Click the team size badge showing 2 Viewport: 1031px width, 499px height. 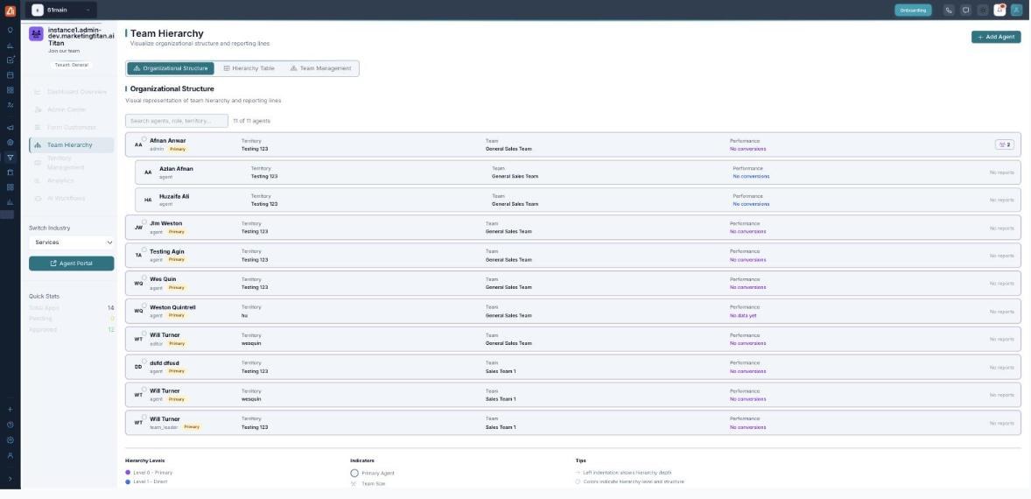1004,144
